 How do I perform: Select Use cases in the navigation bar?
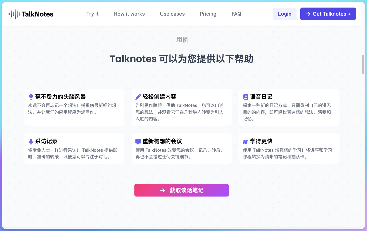click(x=172, y=14)
